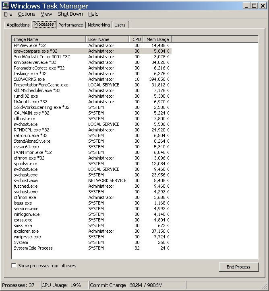Screen dimensions: 269x291
Task: Select SolidWorksLicTemp.0001 *32 process row
Action: pos(92,57)
